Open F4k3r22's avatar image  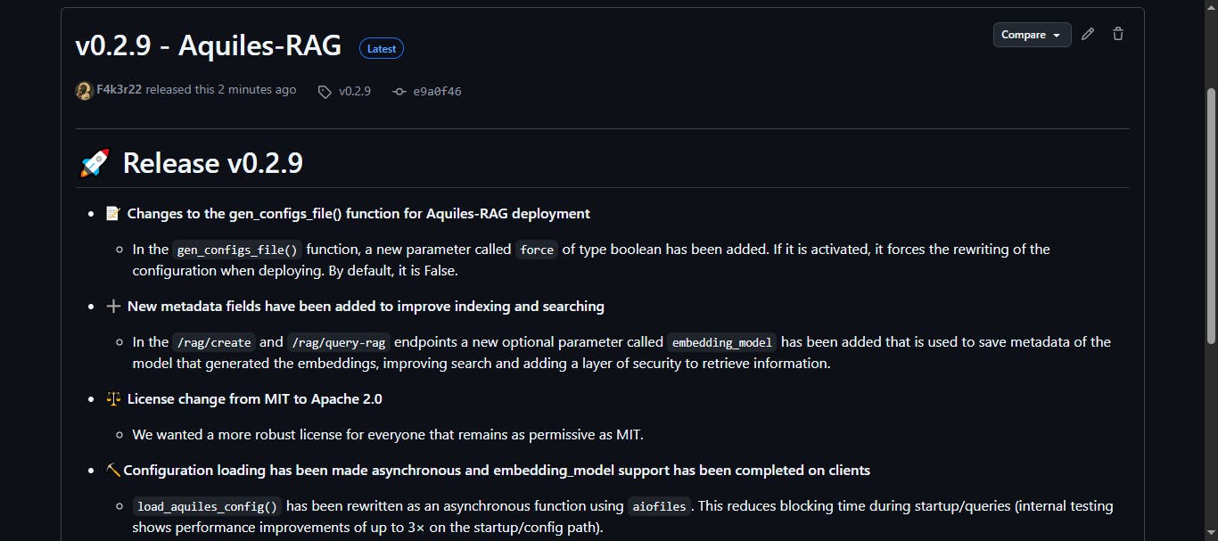(x=85, y=90)
